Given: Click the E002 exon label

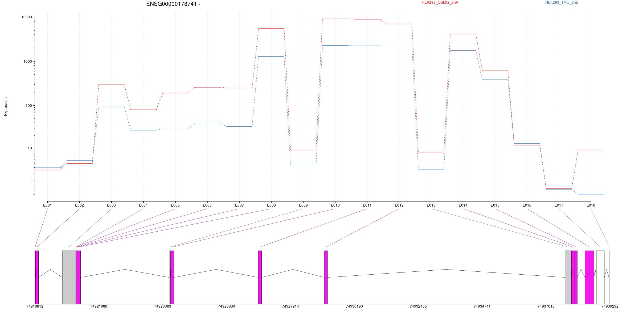Looking at the screenshot, I should tap(79, 205).
